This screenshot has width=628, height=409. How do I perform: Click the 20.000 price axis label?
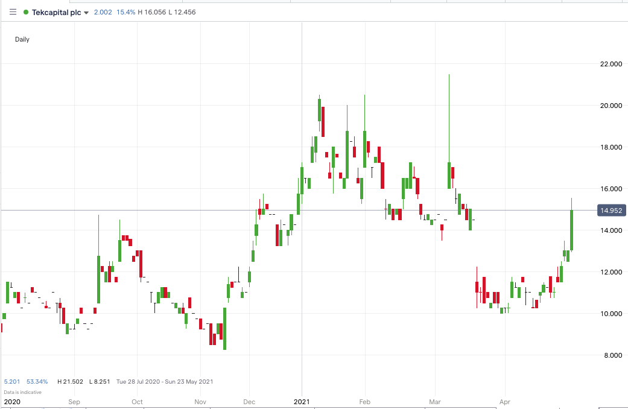point(611,106)
